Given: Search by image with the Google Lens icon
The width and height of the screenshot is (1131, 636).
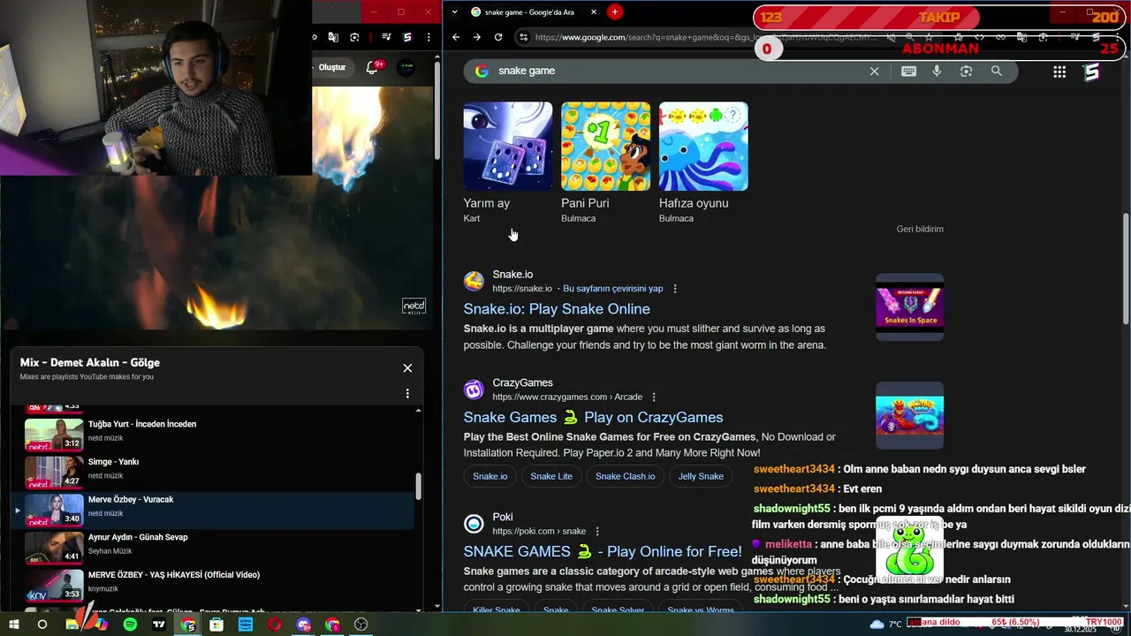Looking at the screenshot, I should (966, 71).
